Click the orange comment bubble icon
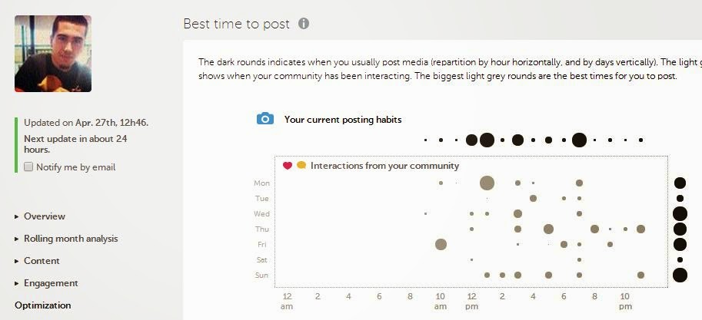 pyautogui.click(x=301, y=165)
